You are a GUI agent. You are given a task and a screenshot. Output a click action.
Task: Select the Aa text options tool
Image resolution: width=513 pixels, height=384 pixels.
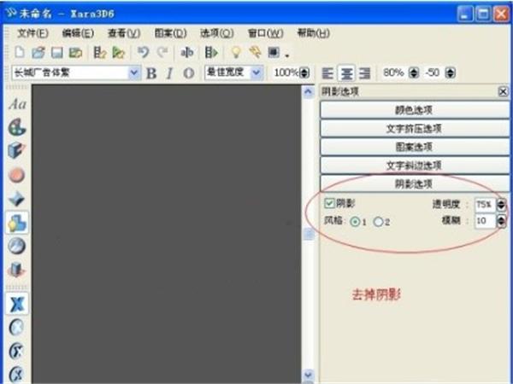click(x=17, y=104)
